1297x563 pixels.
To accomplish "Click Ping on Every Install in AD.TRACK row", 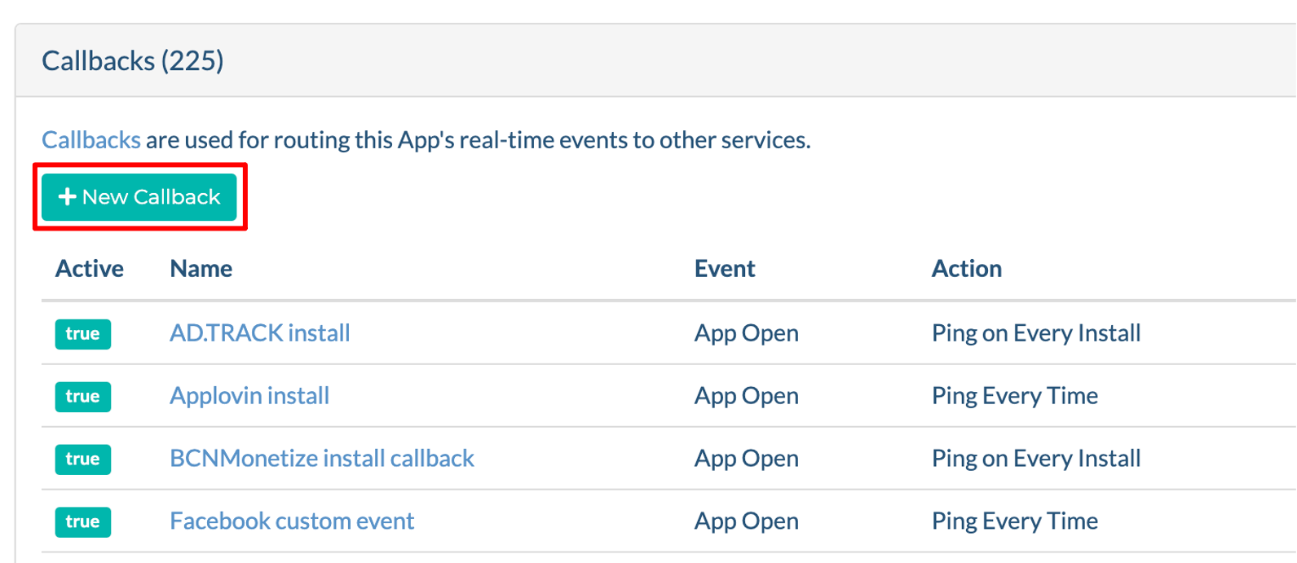I will pos(1036,333).
